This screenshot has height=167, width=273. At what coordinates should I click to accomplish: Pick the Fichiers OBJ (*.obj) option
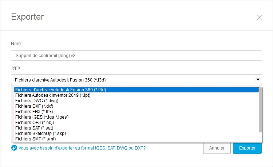coord(136,123)
